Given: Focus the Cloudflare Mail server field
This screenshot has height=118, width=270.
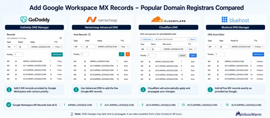Looking at the screenshot, I should point(174,49).
